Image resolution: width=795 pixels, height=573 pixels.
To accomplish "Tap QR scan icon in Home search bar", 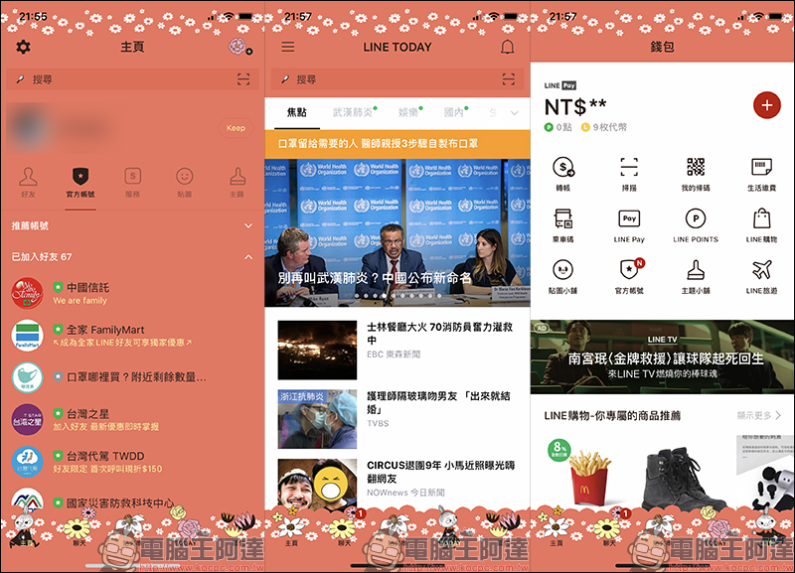I will pyautogui.click(x=243, y=79).
